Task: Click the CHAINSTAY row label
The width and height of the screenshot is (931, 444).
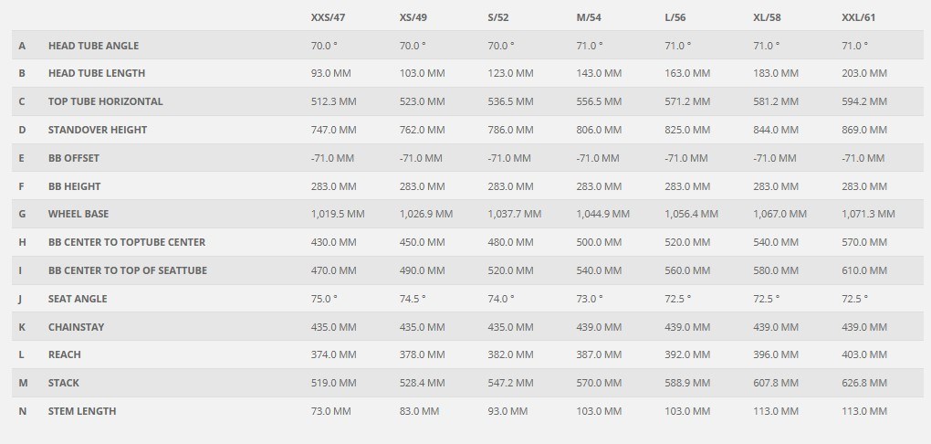Action: coord(76,327)
